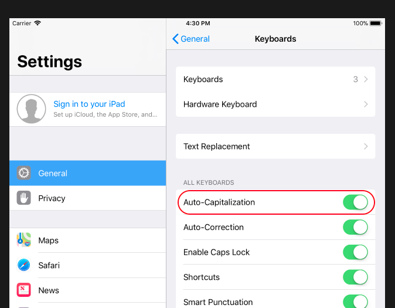Switch off the Shortcuts toggle

(x=355, y=277)
